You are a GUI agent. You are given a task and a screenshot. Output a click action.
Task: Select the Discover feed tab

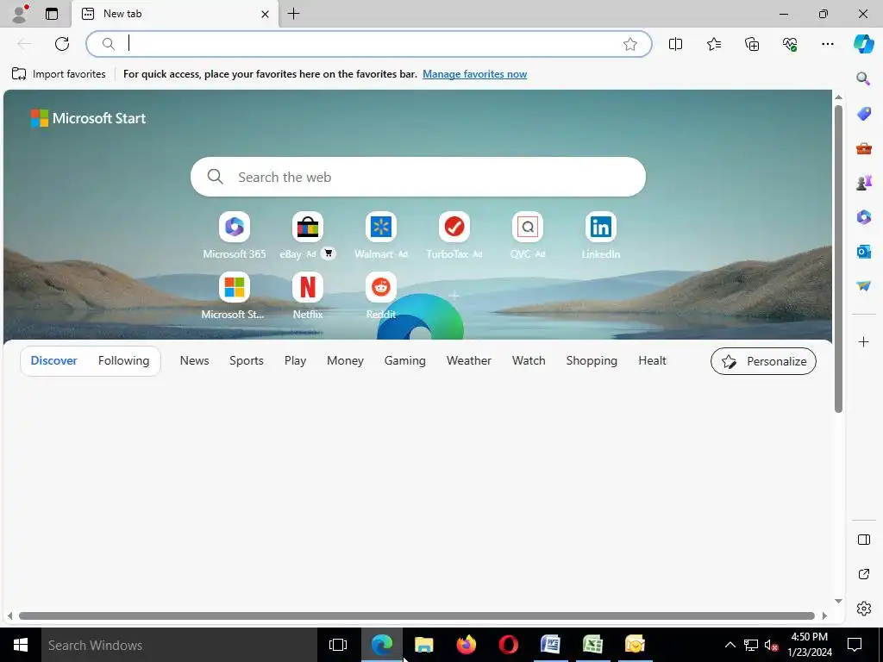[54, 360]
